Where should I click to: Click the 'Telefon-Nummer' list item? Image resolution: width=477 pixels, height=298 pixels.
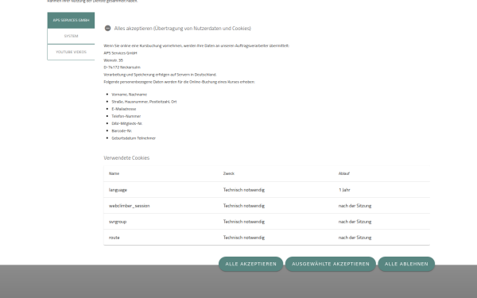pos(126,117)
